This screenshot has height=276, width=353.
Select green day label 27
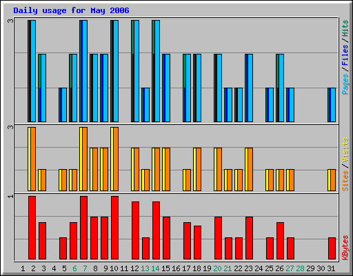290,268
